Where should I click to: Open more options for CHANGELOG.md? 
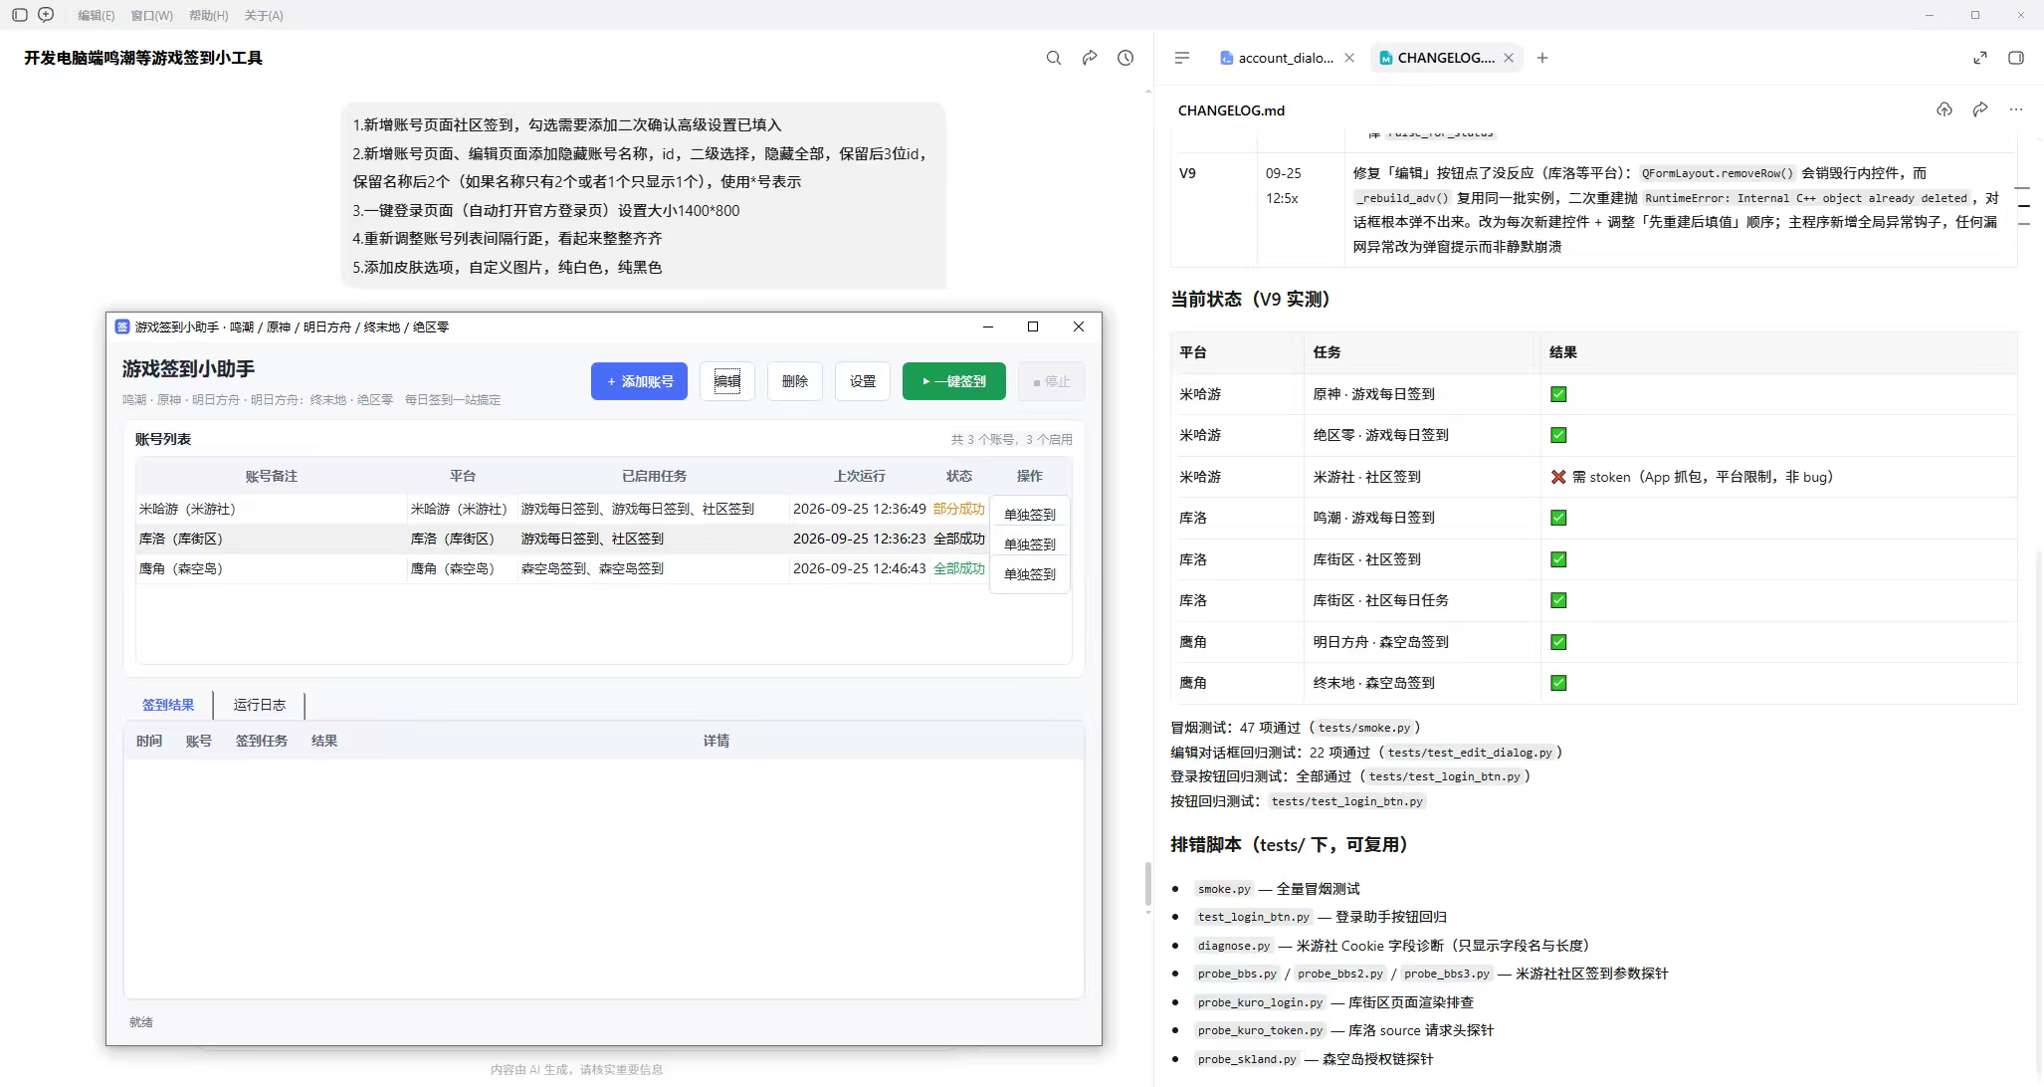click(x=2016, y=109)
